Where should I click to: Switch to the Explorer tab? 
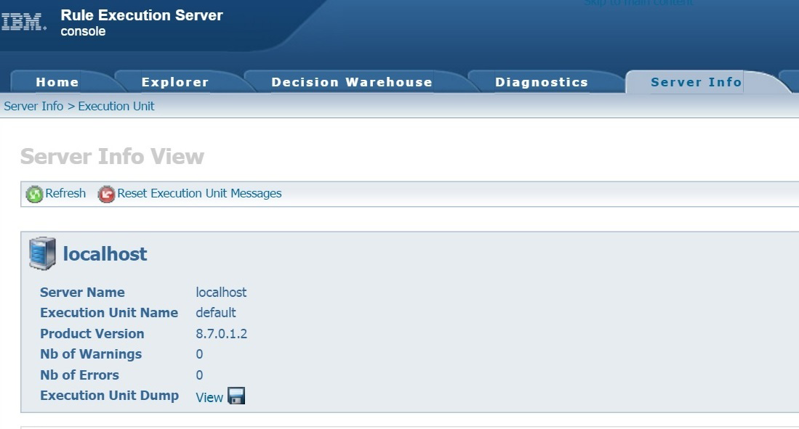click(x=174, y=82)
